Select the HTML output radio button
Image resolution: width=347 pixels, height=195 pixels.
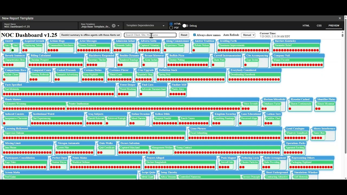click(171, 24)
